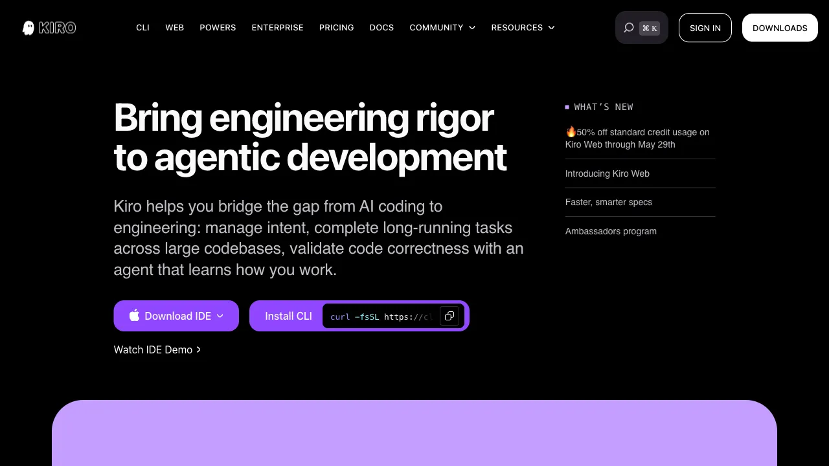829x466 pixels.
Task: Click the "Bring engineering rigor" headline
Action: click(310, 137)
